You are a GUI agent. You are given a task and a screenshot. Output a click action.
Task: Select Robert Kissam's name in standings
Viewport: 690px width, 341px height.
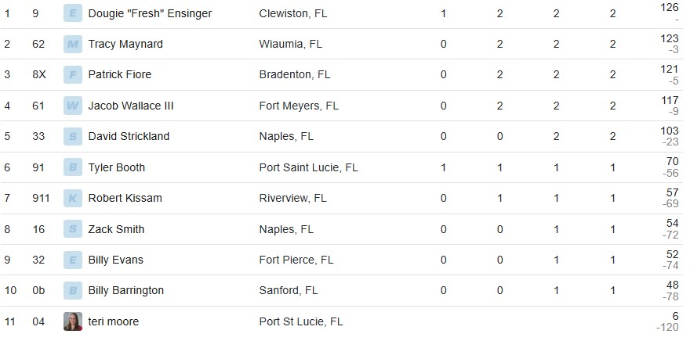click(x=125, y=198)
